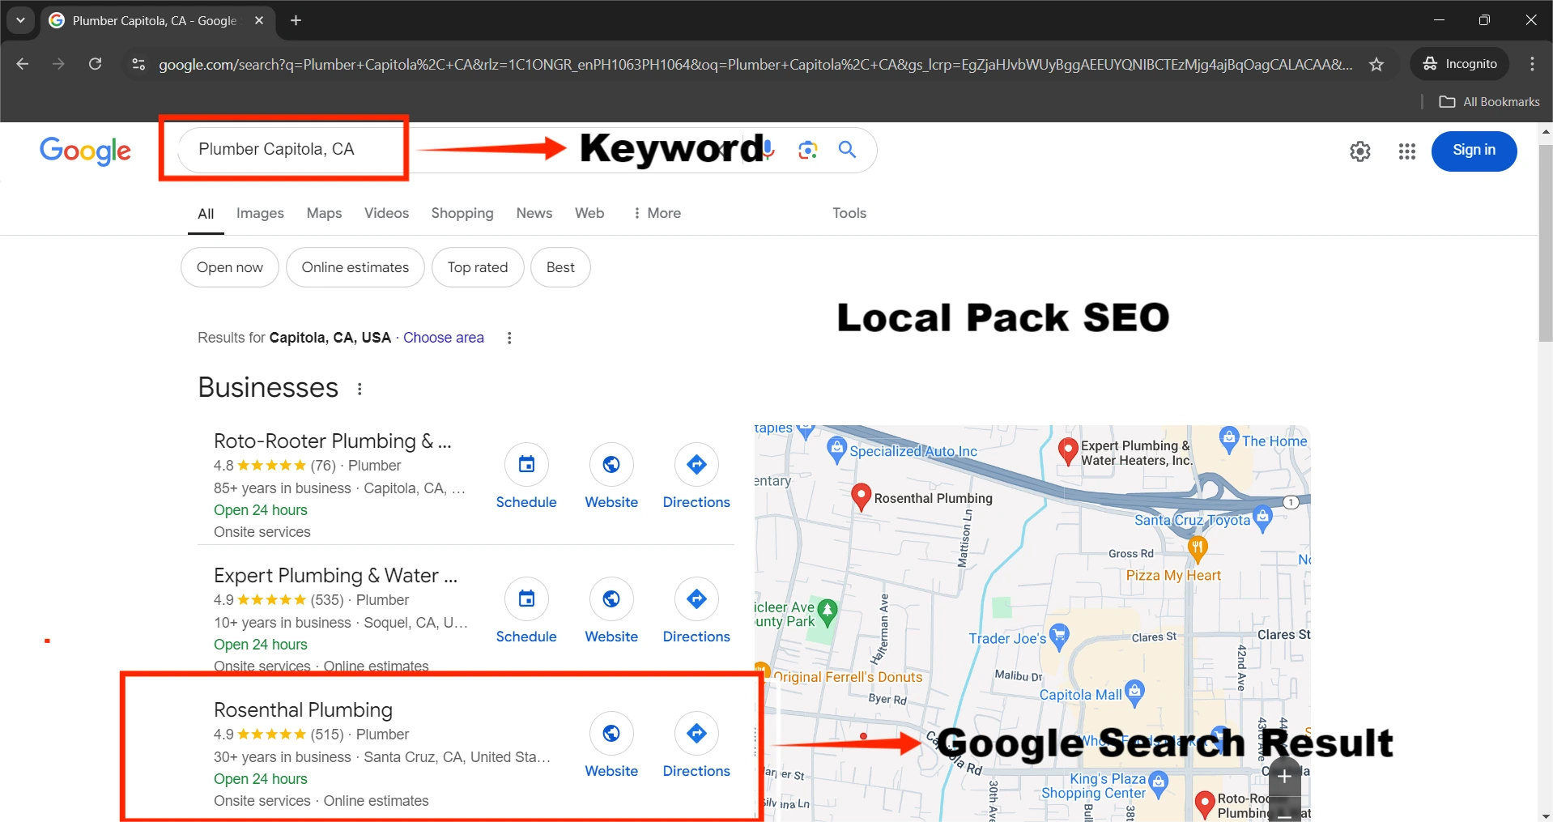The height and width of the screenshot is (822, 1553).
Task: Click the browser back arrow
Action: pyautogui.click(x=23, y=64)
